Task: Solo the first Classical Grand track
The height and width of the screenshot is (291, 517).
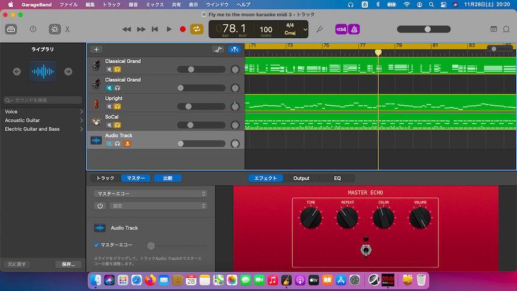Action: point(117,69)
